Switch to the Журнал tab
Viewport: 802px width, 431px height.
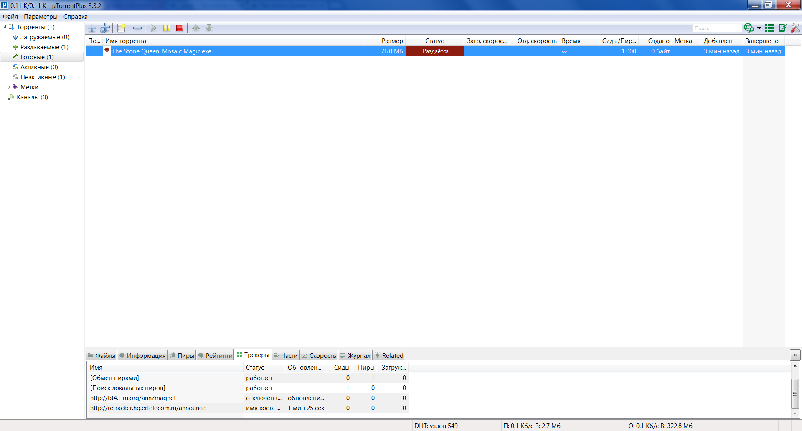pos(355,355)
